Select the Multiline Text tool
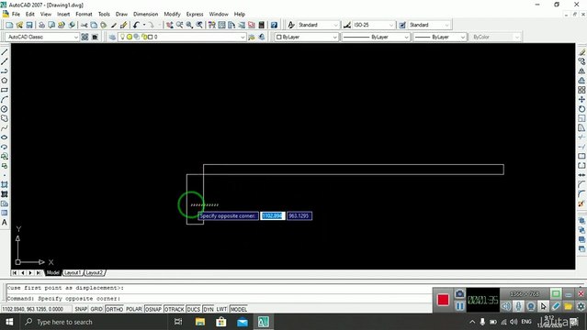Screen dimensions: 587x330 pos(5,223)
